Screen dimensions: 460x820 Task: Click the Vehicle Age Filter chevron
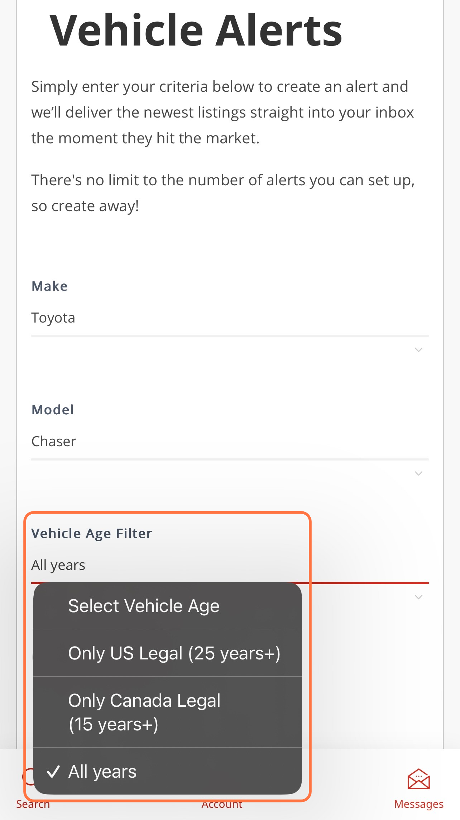coord(418,597)
